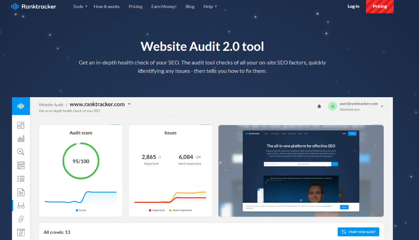Click the Website Audit 2.0 tool heading
The height and width of the screenshot is (240, 419).
(x=202, y=46)
